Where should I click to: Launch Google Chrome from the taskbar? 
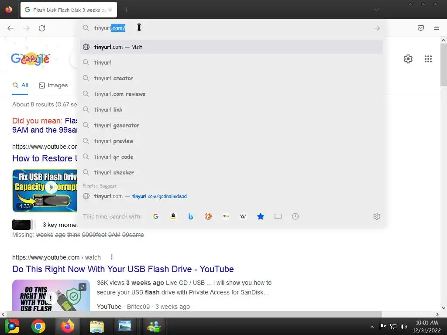[38, 326]
